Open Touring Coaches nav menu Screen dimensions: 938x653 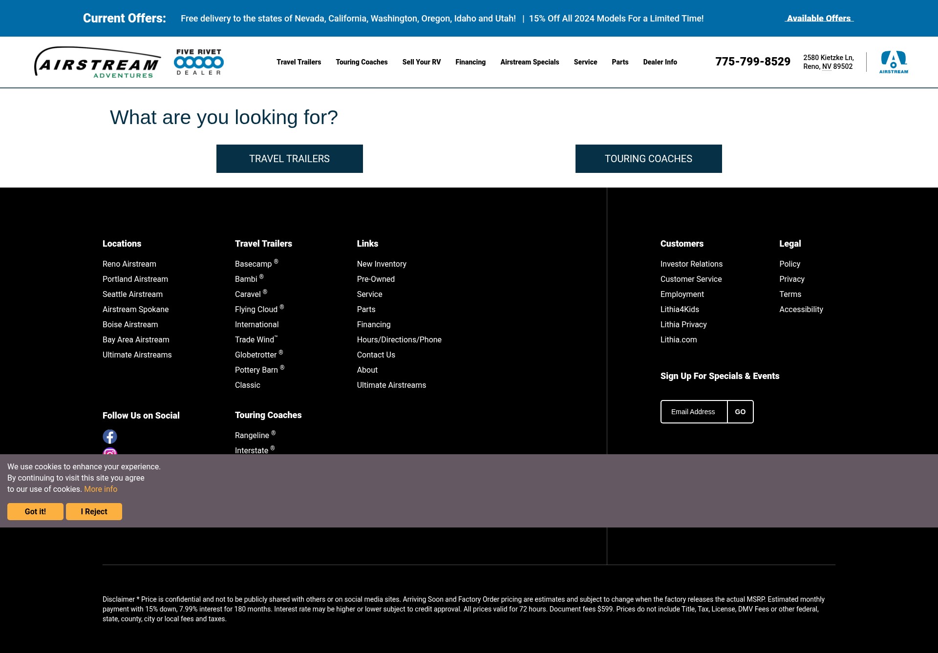[x=362, y=62]
